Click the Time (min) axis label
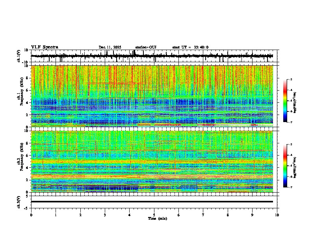Viewport: 312px width, 241px height. (x=158, y=219)
